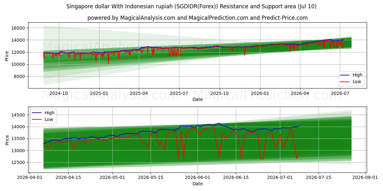This screenshot has height=191, width=383.
Task: Select the Low legend entry in upper chart
Action: coord(350,81)
